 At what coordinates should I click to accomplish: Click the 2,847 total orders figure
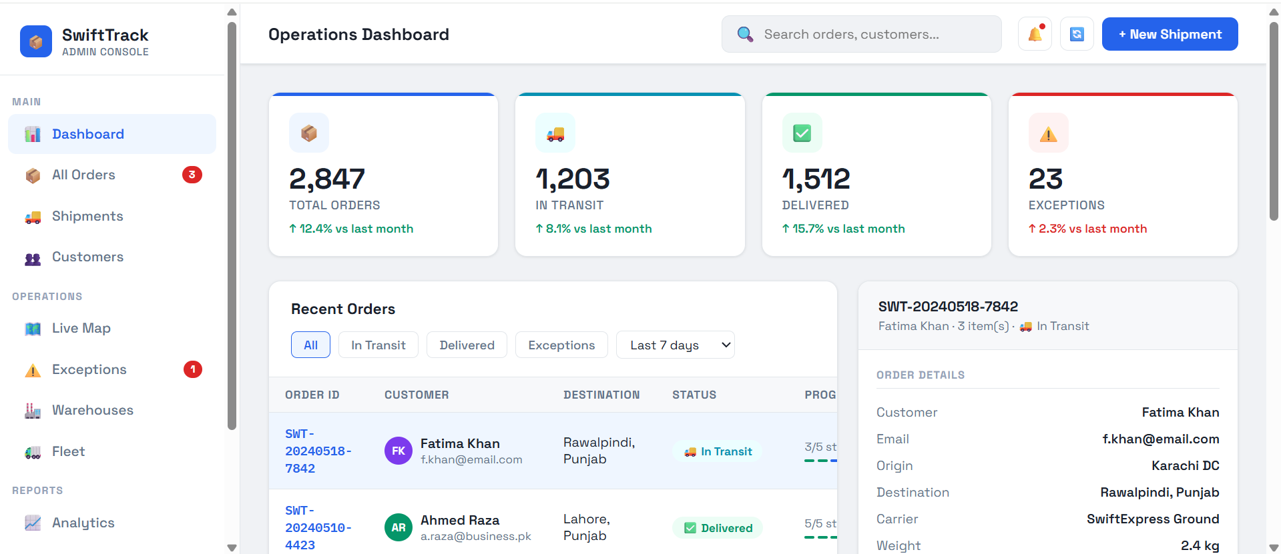point(326,179)
